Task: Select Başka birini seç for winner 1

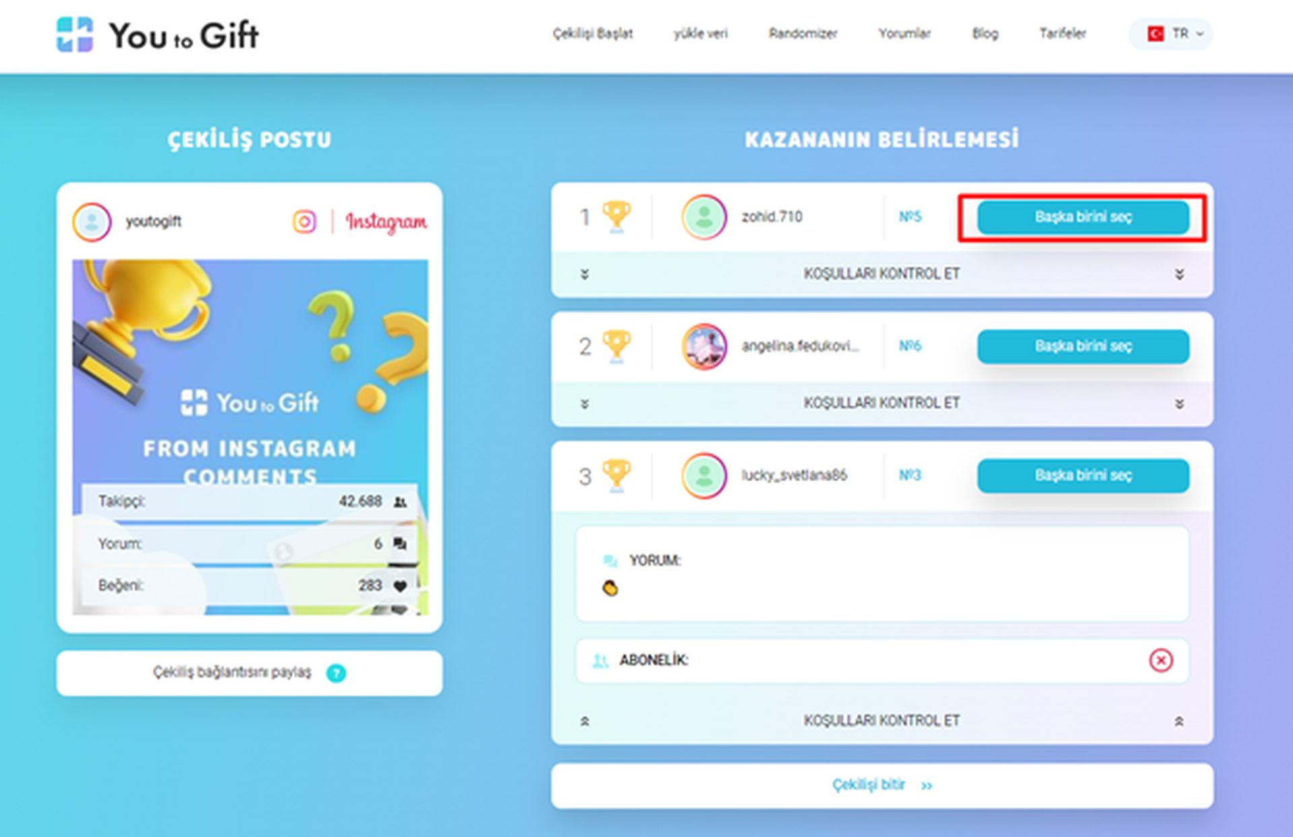Action: 1082,217
